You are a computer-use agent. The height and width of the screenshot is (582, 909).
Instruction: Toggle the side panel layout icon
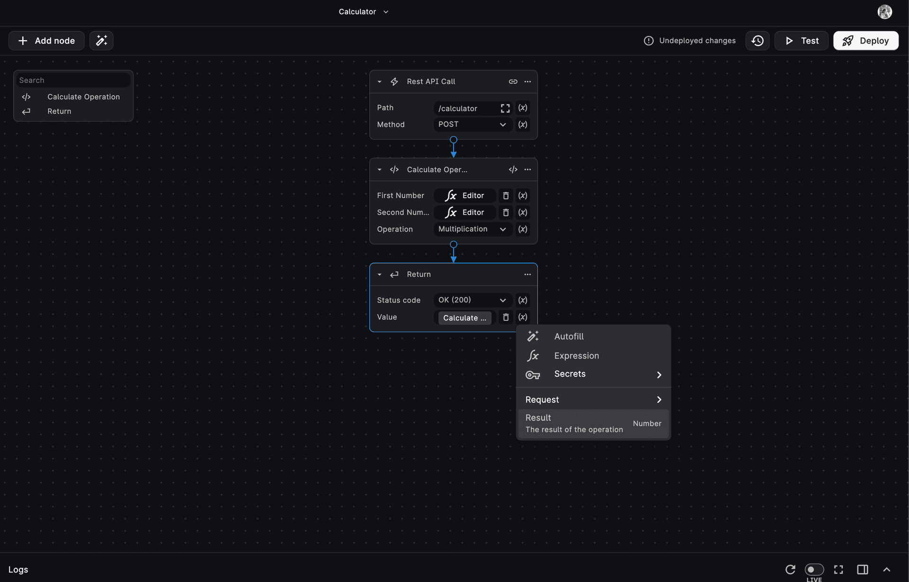862,570
